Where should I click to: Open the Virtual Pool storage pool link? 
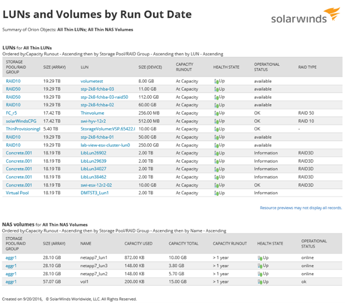tap(17, 194)
